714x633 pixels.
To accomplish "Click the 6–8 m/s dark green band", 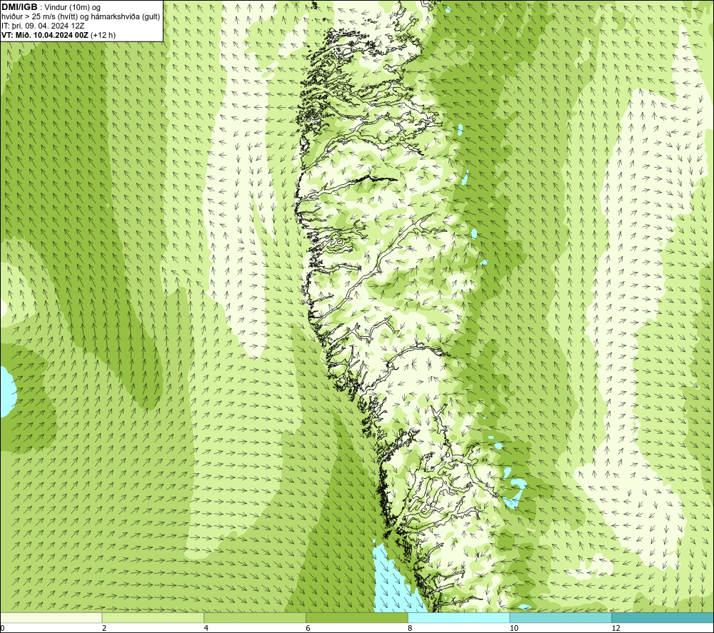I will [357, 618].
